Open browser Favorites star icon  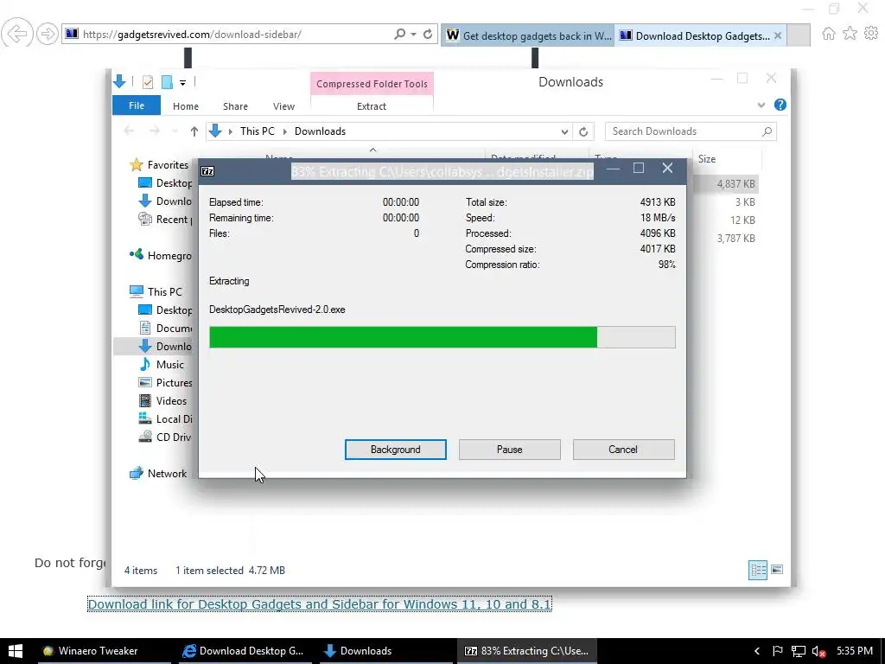pyautogui.click(x=850, y=34)
